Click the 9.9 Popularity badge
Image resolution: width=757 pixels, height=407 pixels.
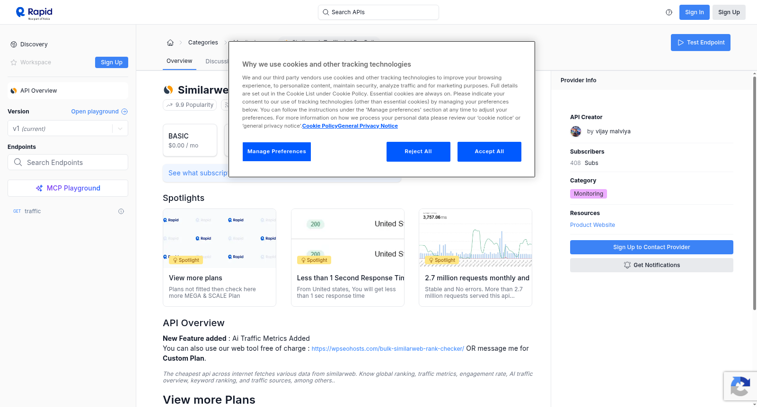(190, 105)
